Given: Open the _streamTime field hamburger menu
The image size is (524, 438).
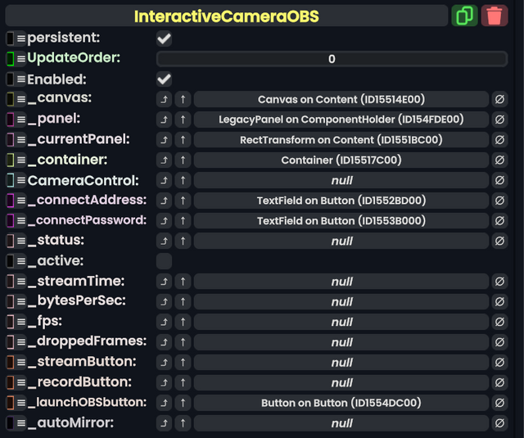Looking at the screenshot, I should click(21, 282).
